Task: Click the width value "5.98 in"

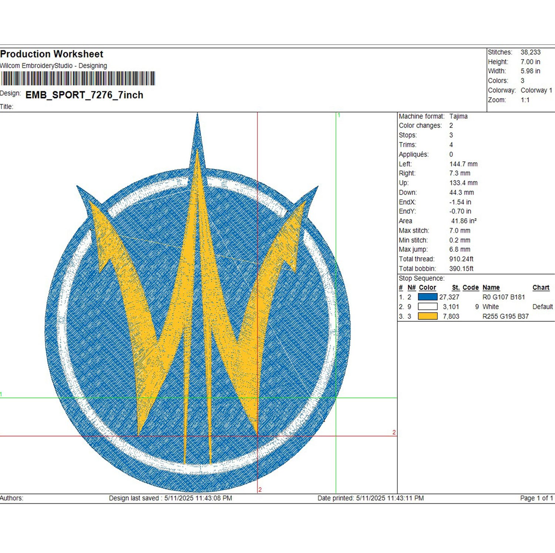Action: 531,71
